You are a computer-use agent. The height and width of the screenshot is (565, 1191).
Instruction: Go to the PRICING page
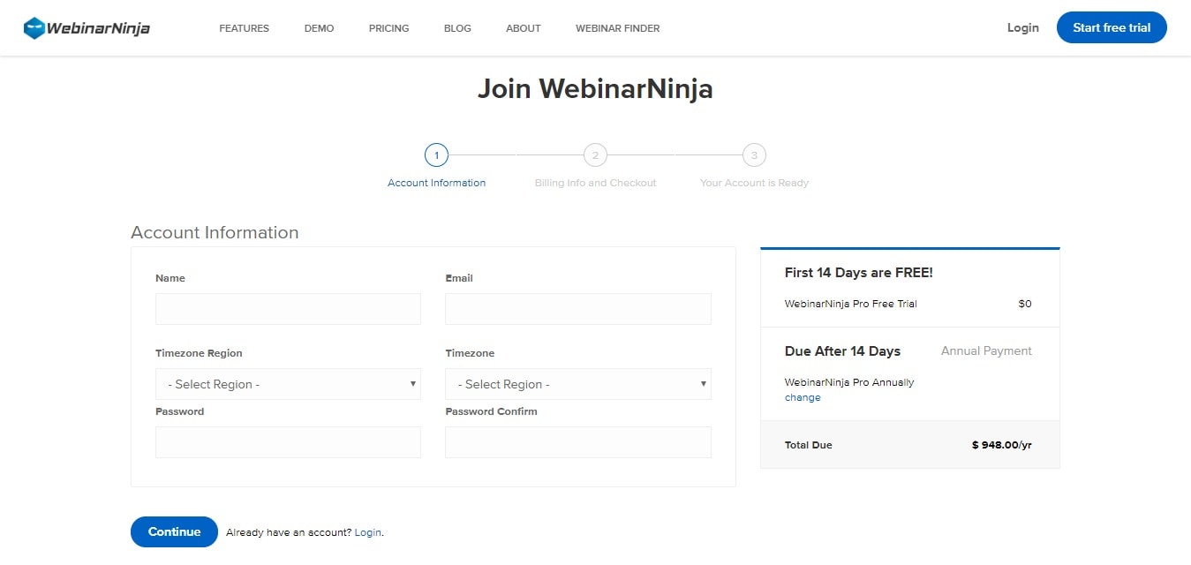pos(388,28)
